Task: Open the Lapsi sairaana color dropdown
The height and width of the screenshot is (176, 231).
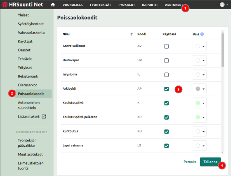Action: (200, 146)
